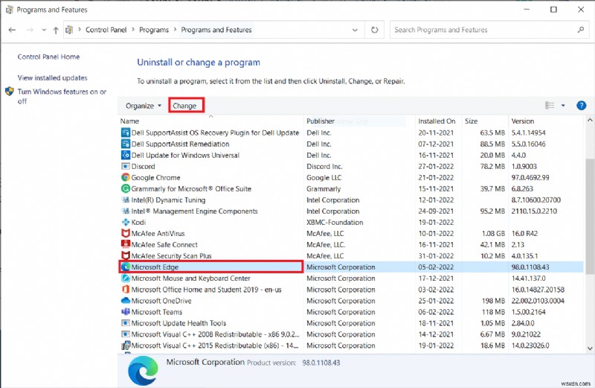Select Programs breadcrumb
595x388 pixels.
[x=154, y=30]
